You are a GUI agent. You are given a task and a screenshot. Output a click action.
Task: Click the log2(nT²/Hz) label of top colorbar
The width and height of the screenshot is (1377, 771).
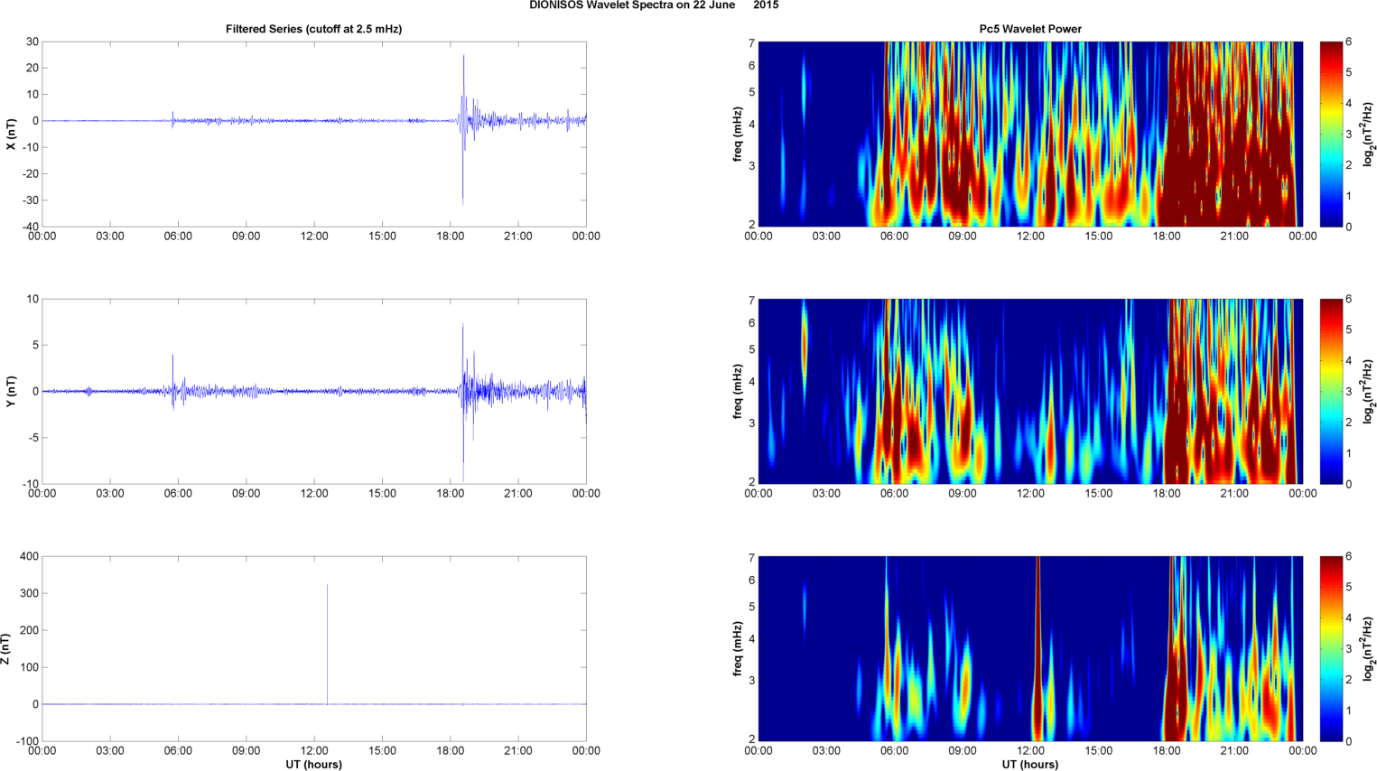(1369, 134)
